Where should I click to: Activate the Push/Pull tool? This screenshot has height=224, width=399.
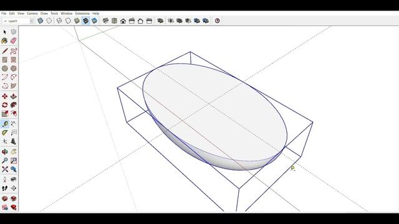(14, 96)
